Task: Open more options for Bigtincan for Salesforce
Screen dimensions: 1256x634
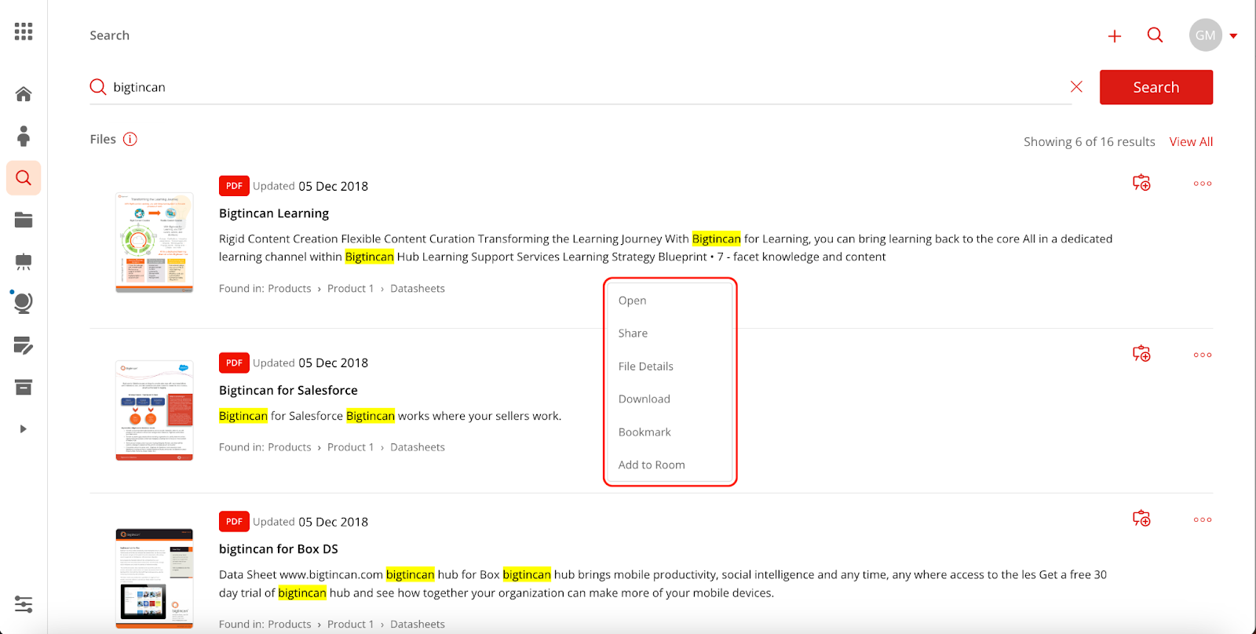Action: click(1202, 355)
